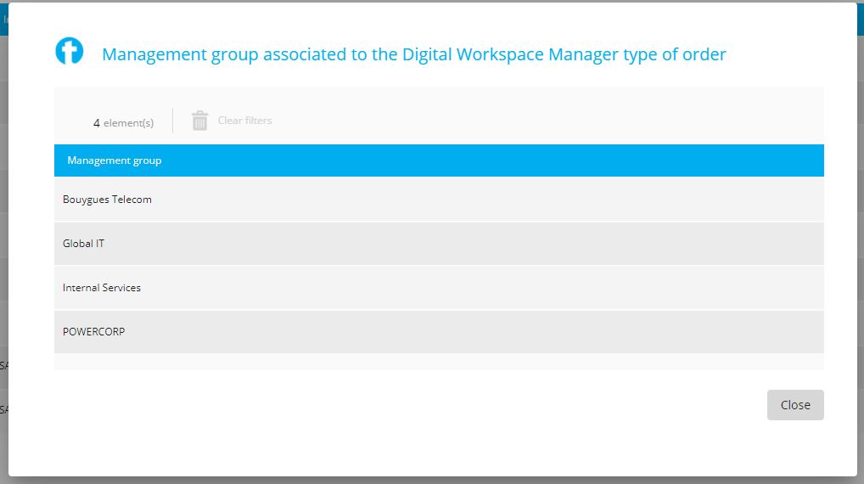864x484 pixels.
Task: Click the blank right side of Internal Services row
Action: 679,288
